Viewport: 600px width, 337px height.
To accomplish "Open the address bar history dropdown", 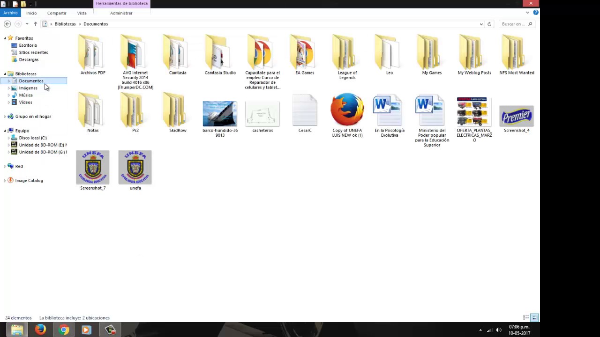I will [x=481, y=24].
